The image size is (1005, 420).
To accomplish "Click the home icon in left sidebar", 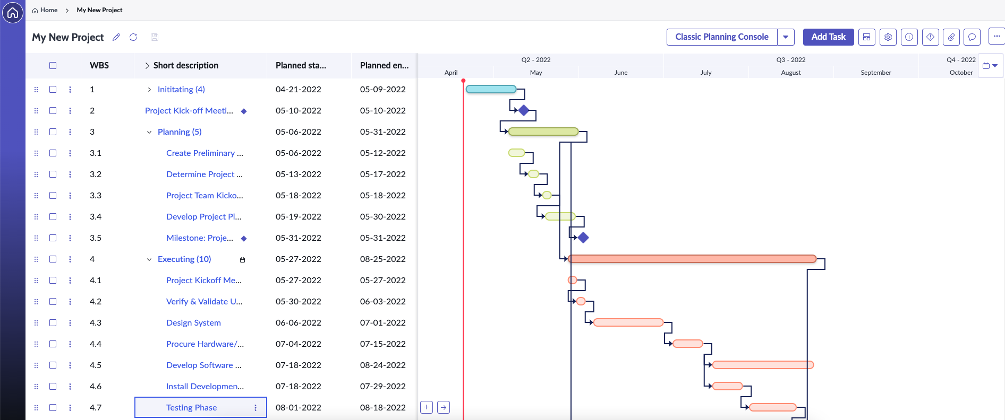I will [x=13, y=13].
